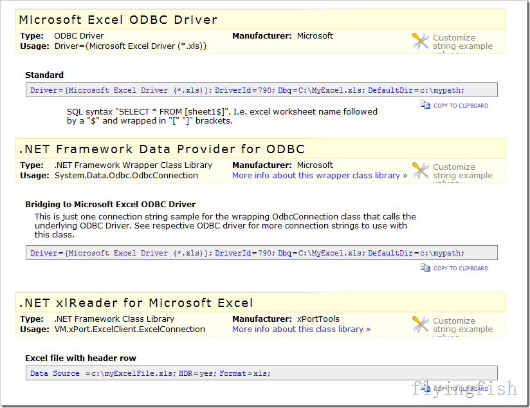Click the paragraph starting 'This is just one connection string'
The image size is (530, 408).
click(225, 225)
